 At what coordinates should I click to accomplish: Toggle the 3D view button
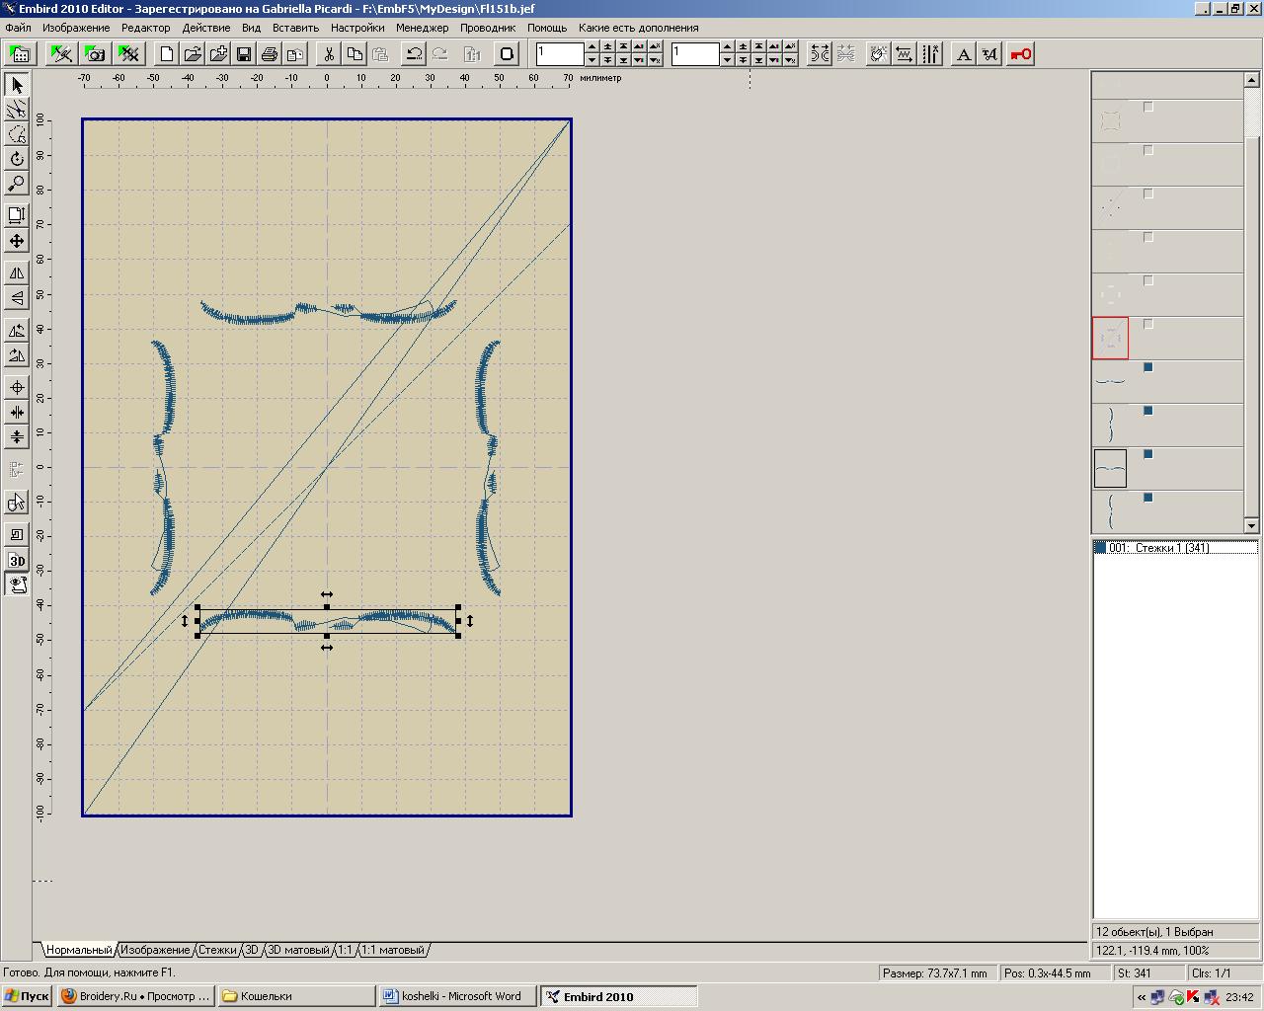click(17, 561)
